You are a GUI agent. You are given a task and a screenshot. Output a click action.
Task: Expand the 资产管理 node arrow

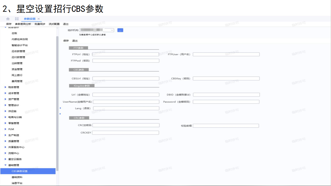pos(6,99)
